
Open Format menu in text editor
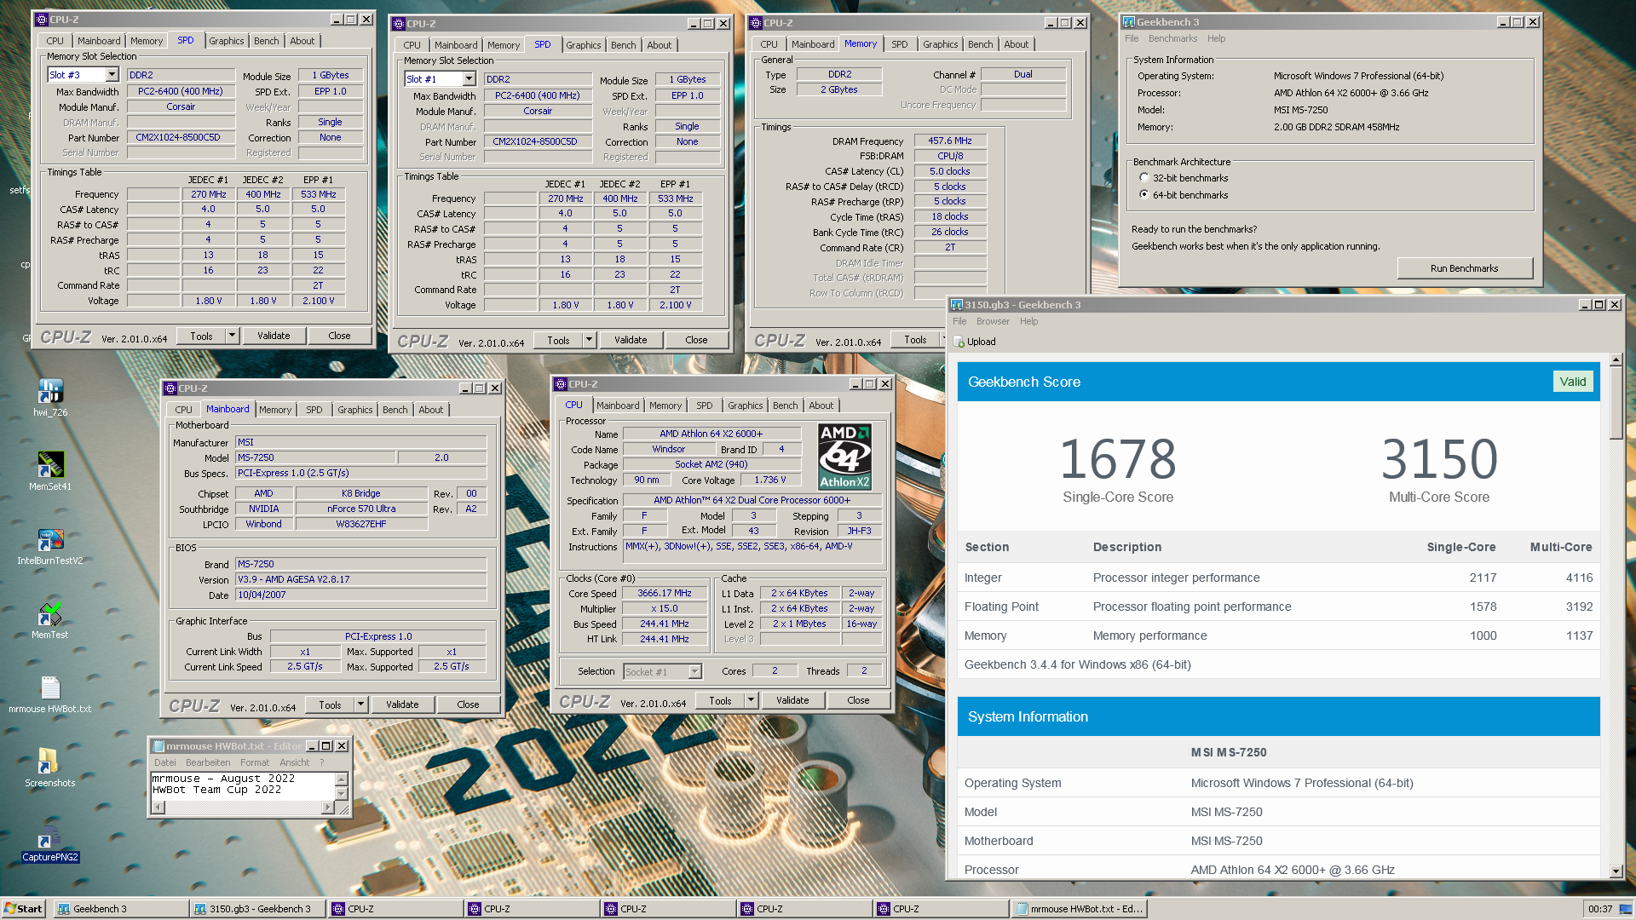[255, 762]
